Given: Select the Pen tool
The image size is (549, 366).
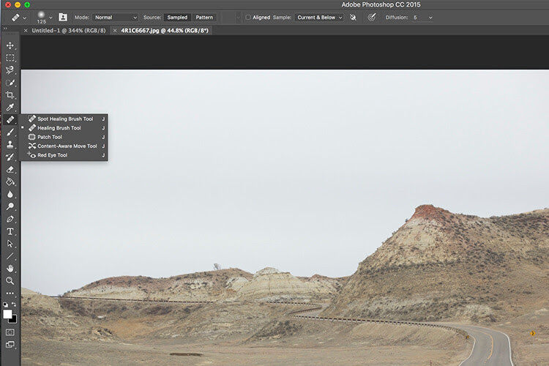Looking at the screenshot, I should (10, 219).
